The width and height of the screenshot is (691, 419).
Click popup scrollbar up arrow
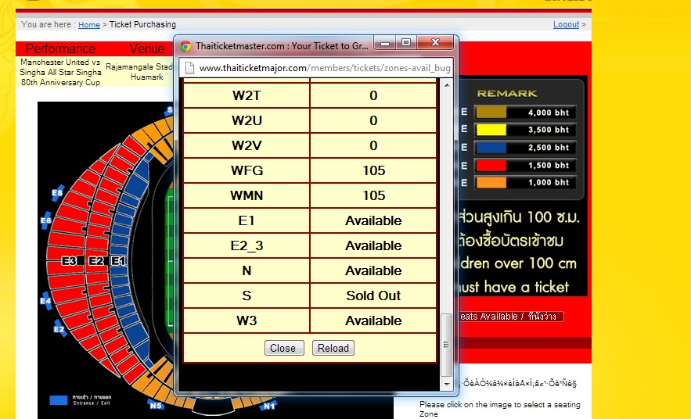[x=446, y=85]
